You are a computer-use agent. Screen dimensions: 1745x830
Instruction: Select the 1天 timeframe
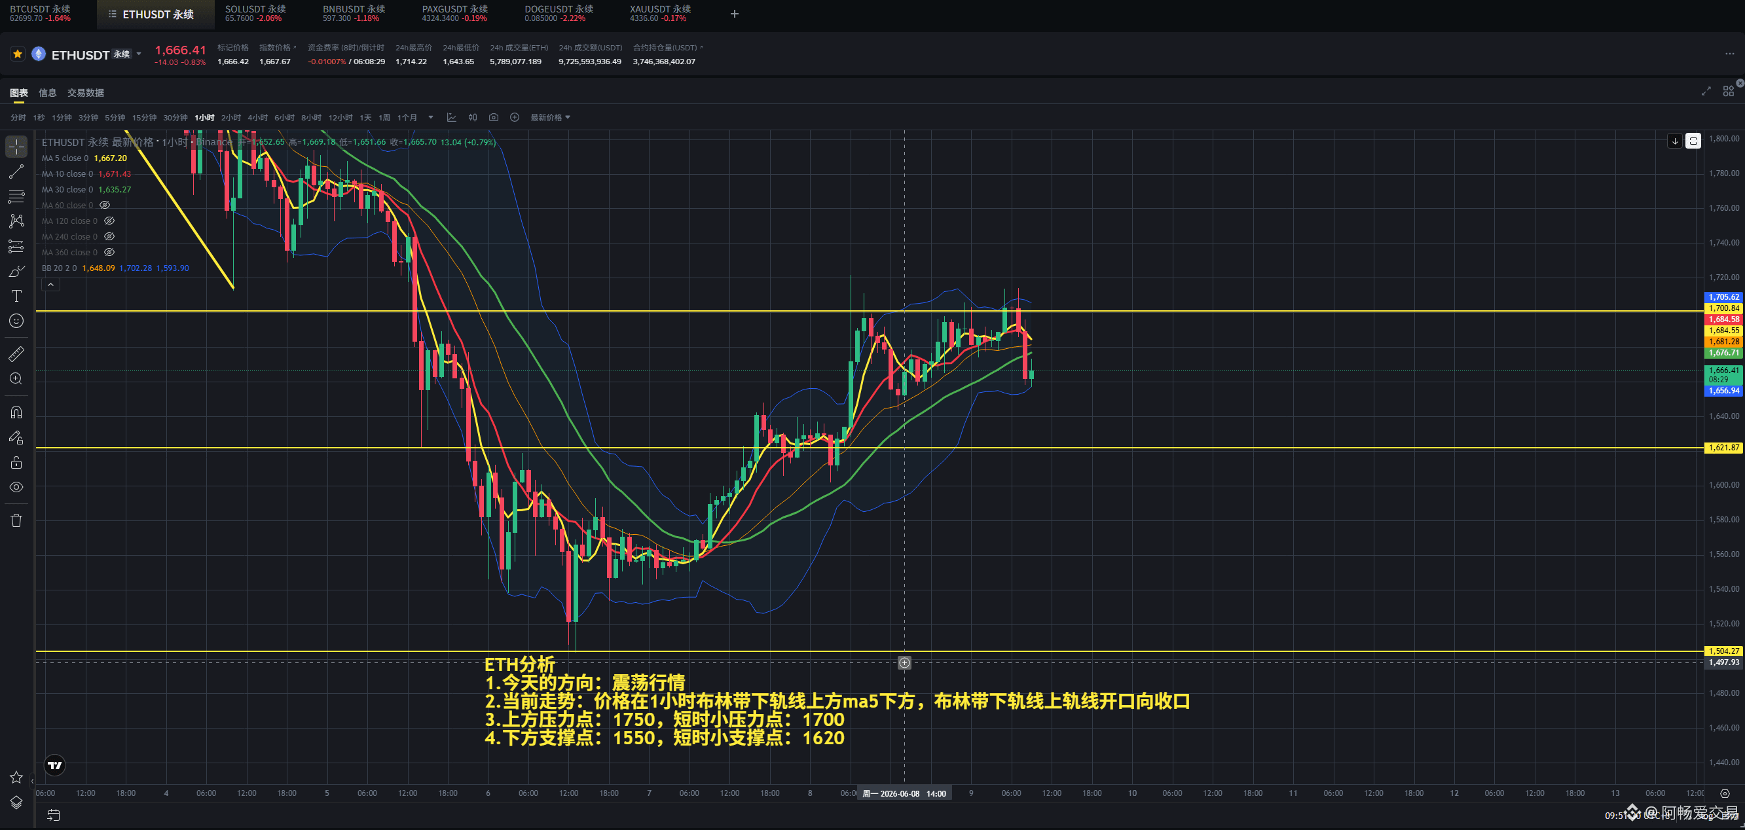366,118
